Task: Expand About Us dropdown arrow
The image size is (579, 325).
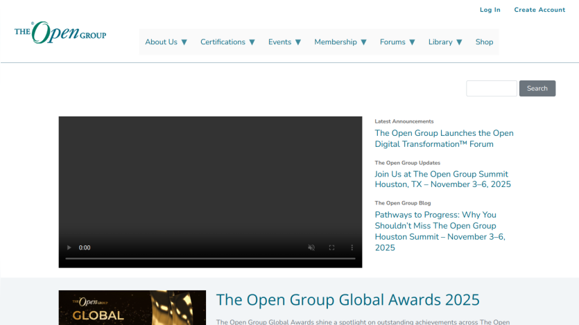Action: pos(184,42)
